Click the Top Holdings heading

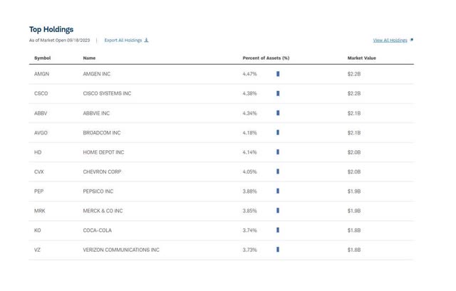click(51, 30)
